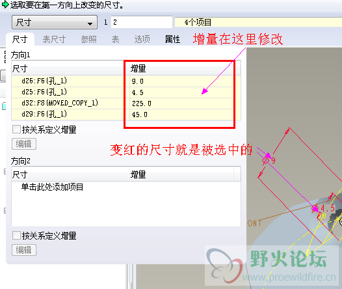Click 单击此处添加项目 in 方向2 list
The width and height of the screenshot is (342, 289).
[53, 187]
